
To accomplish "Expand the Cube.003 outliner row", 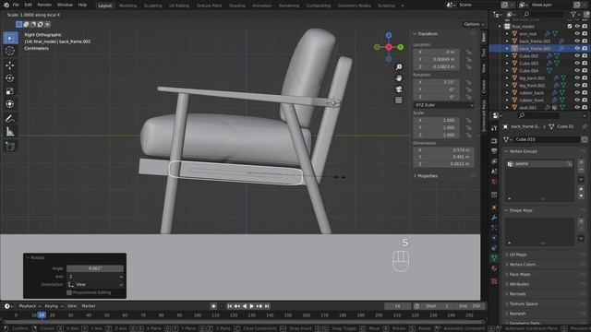I will click(x=507, y=64).
